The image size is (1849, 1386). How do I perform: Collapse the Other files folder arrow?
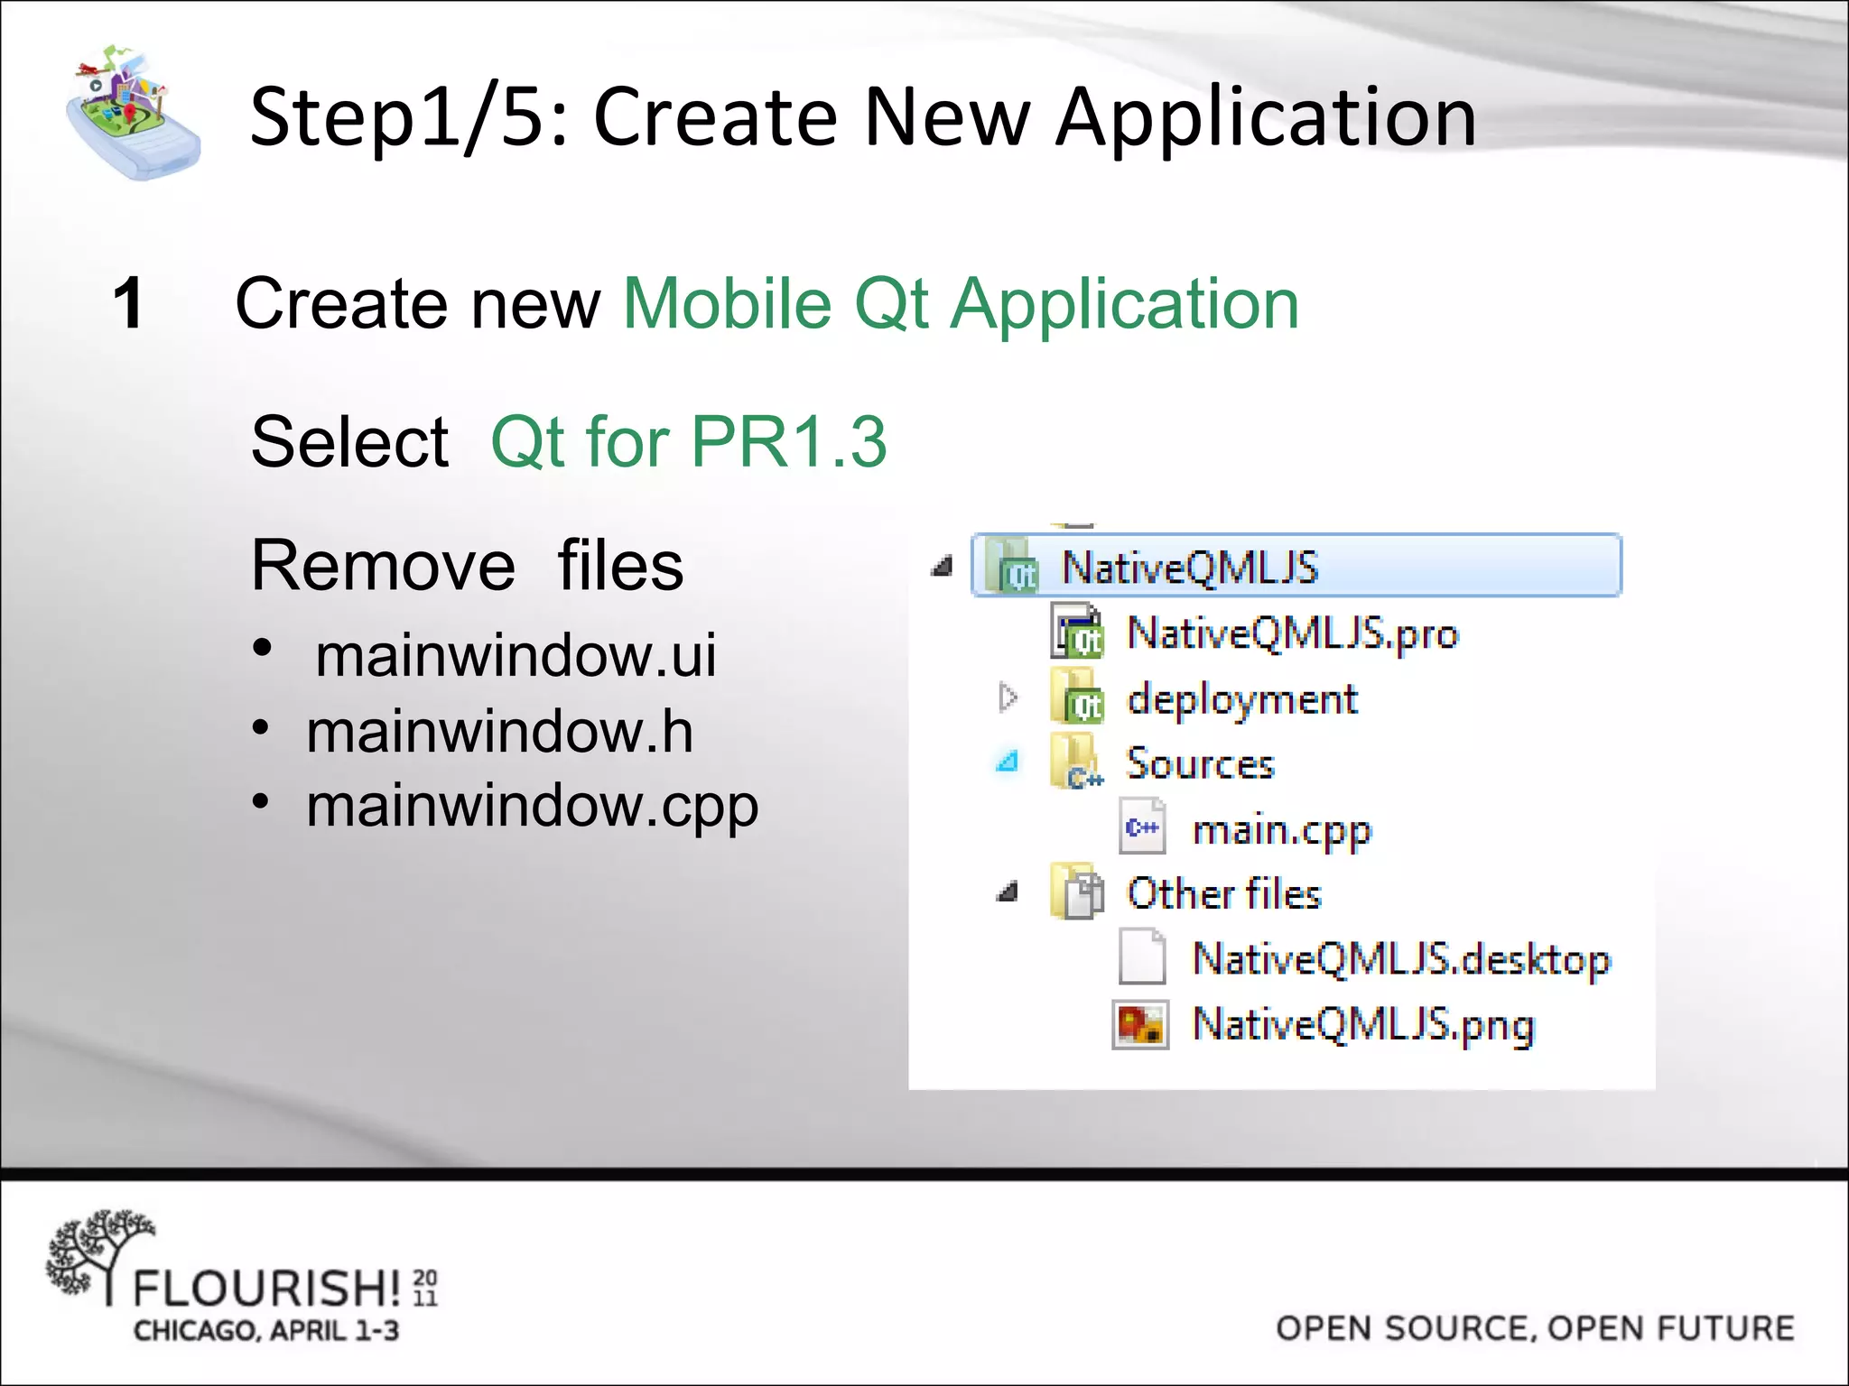click(1008, 892)
